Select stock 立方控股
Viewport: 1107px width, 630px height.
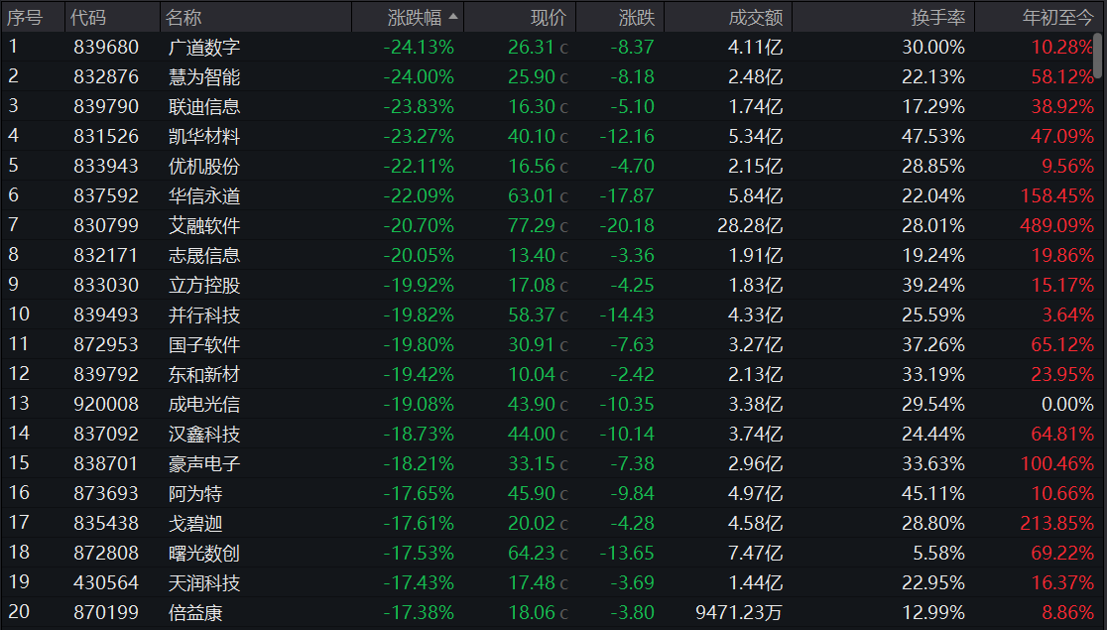[x=204, y=286]
